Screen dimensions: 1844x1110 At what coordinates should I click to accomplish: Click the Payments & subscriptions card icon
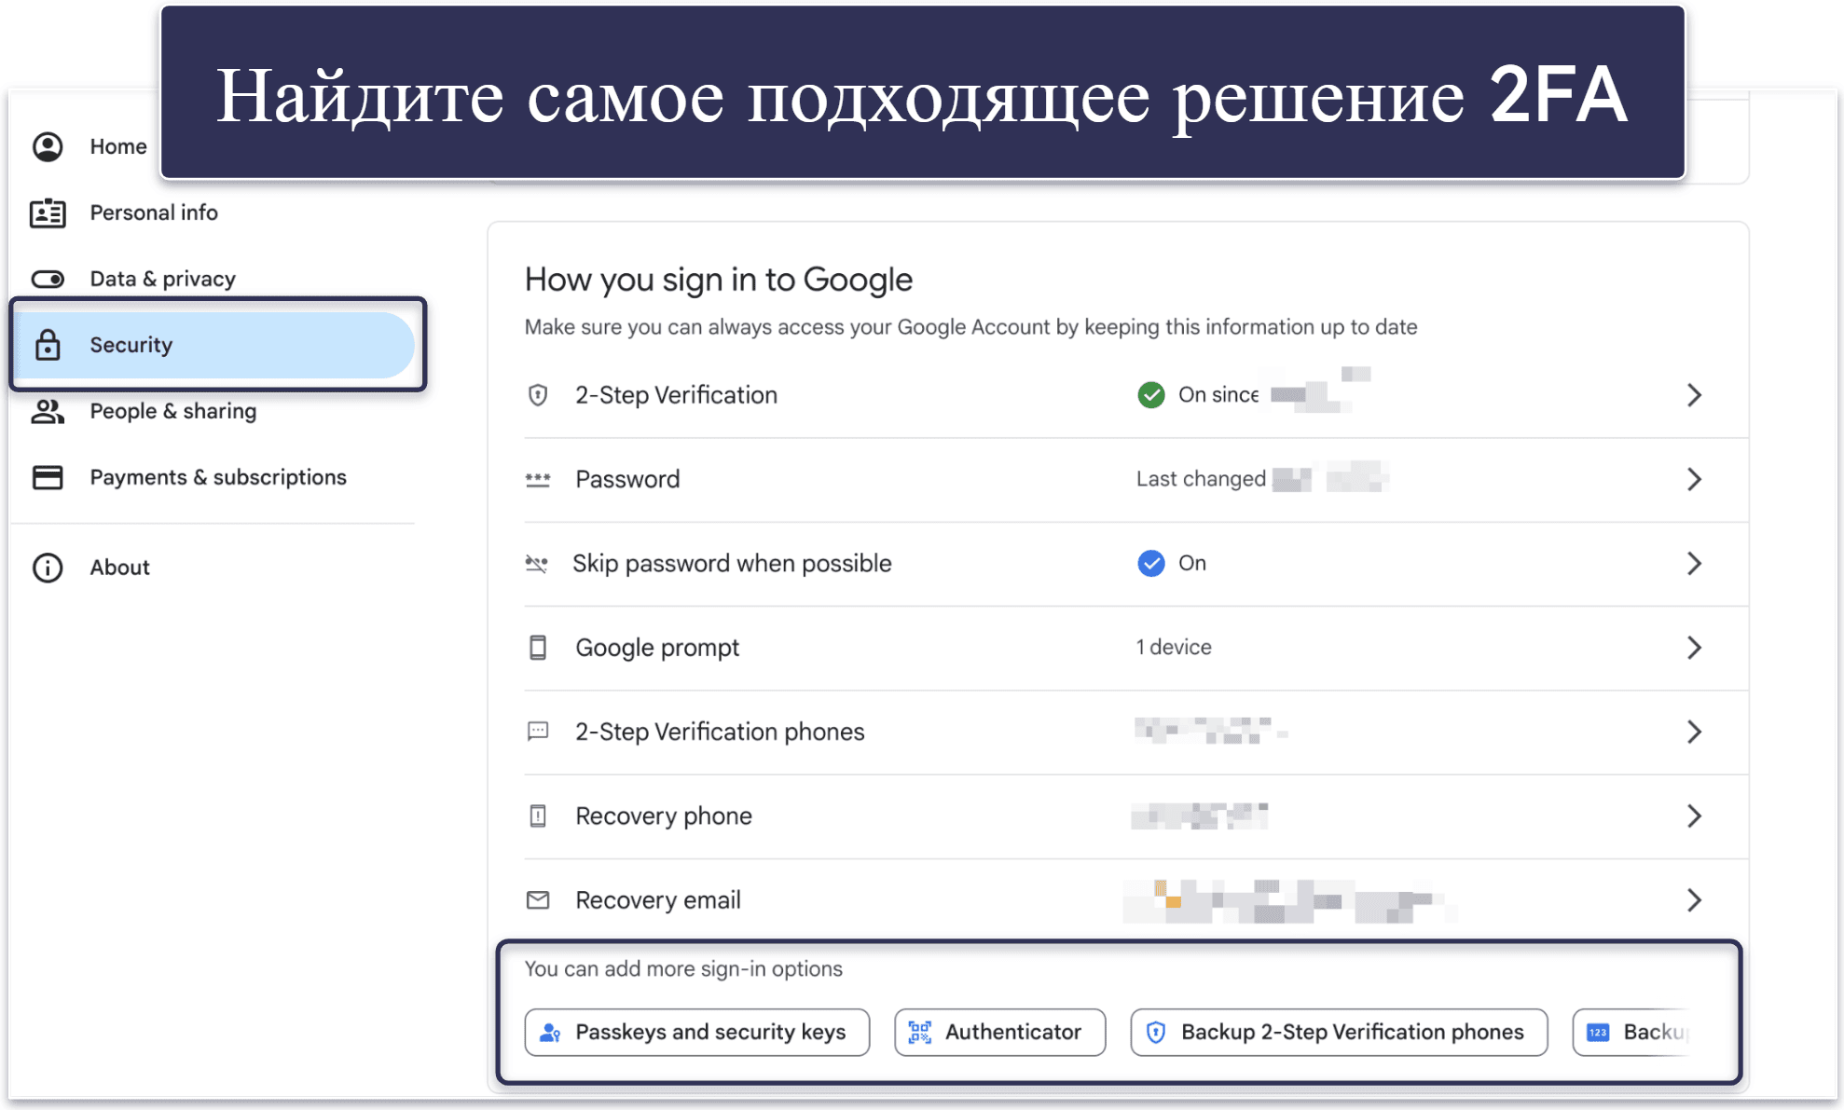[x=48, y=477]
